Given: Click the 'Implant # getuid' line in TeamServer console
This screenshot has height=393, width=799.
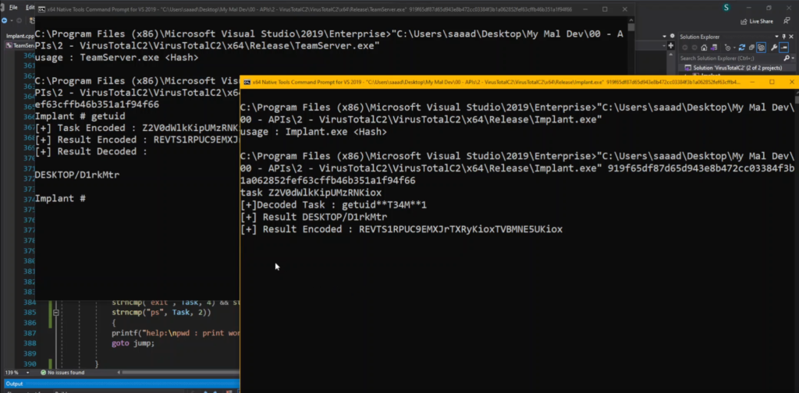Looking at the screenshot, I should pos(80,117).
